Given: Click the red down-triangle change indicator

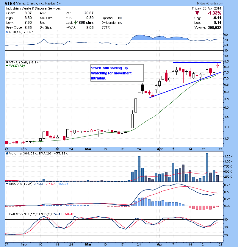Looking at the screenshot, I should coord(197,13).
